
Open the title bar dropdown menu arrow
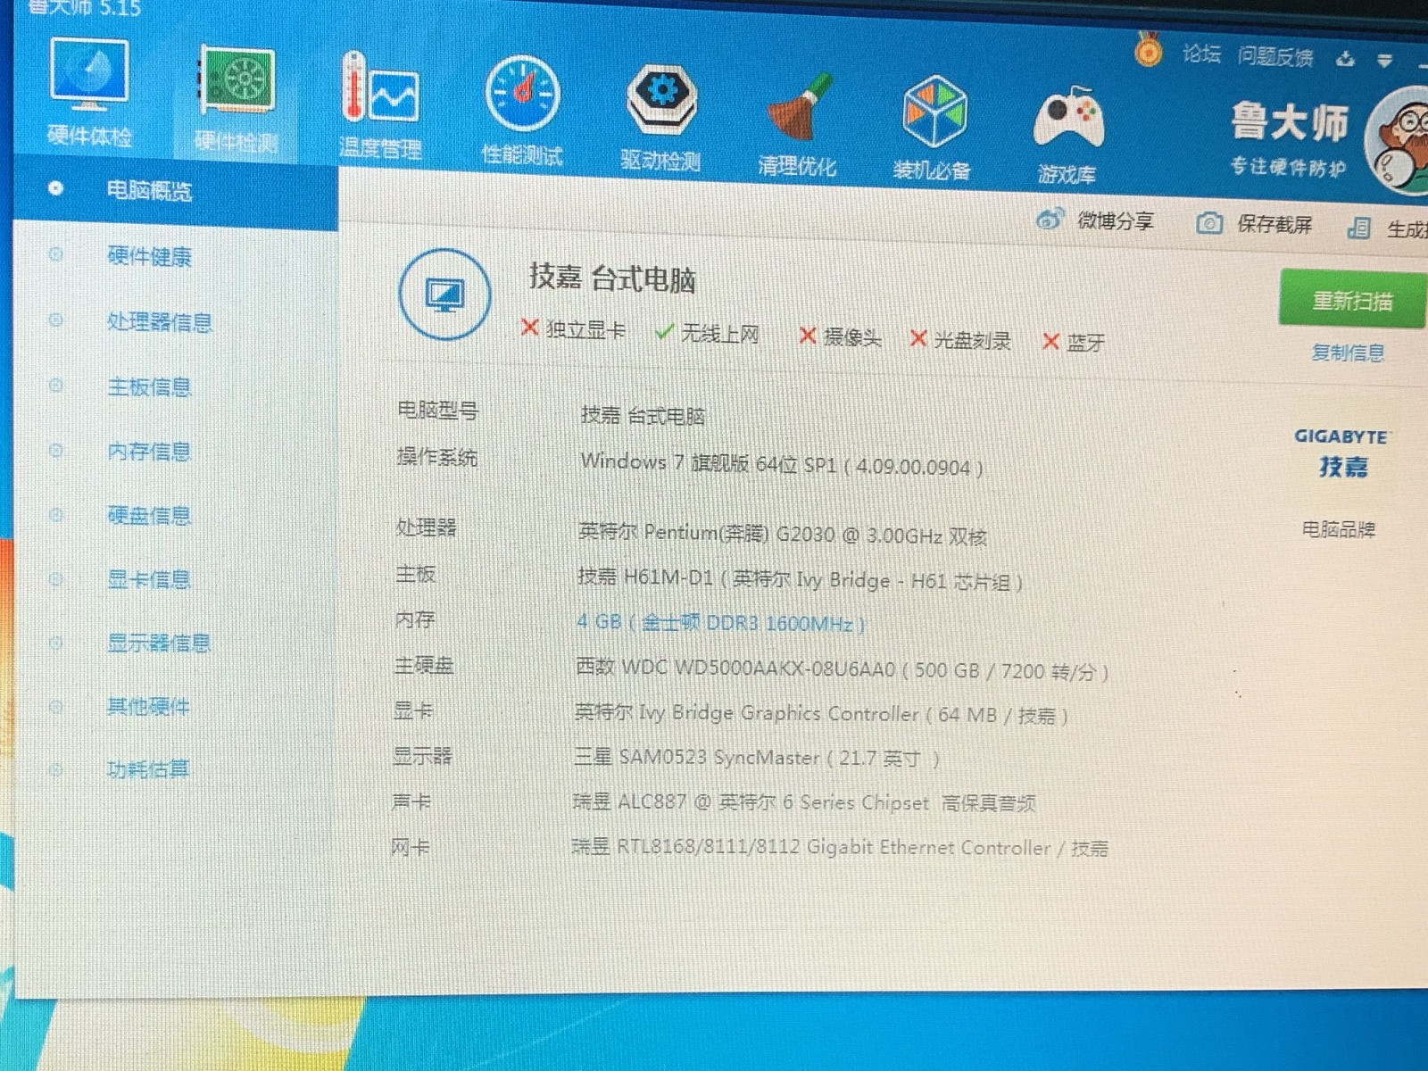pyautogui.click(x=1385, y=61)
